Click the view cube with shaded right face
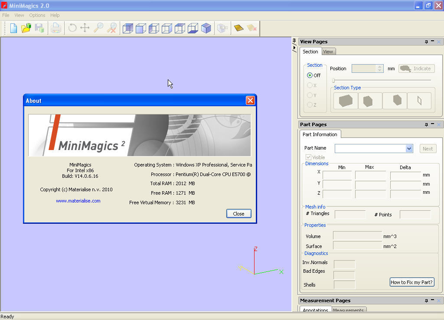 pos(167,28)
